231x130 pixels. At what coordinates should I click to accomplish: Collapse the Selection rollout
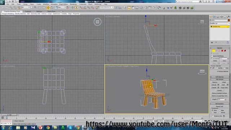(220, 48)
